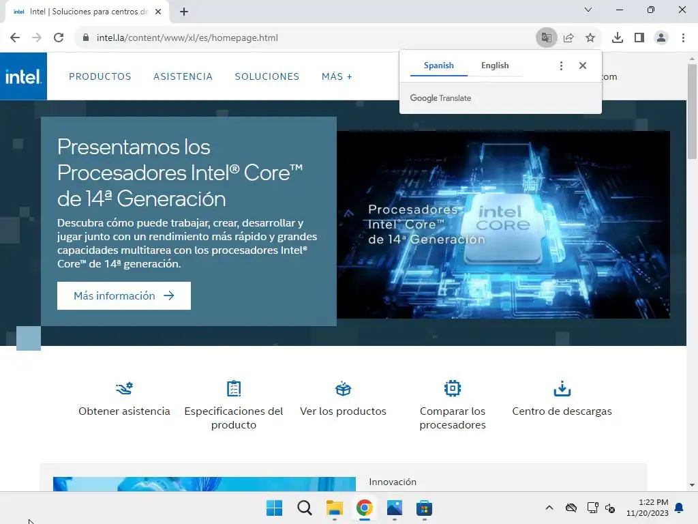Expand MÁS + menu

[x=337, y=76]
